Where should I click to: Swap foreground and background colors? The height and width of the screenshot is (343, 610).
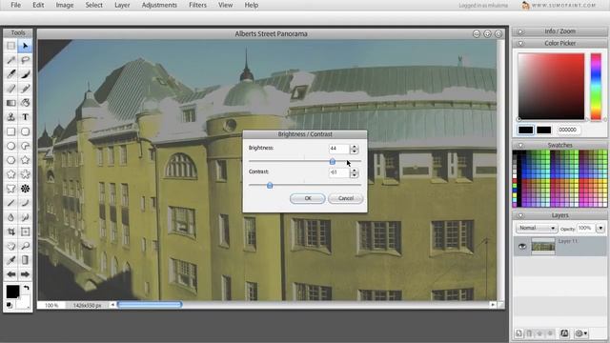pyautogui.click(x=26, y=288)
